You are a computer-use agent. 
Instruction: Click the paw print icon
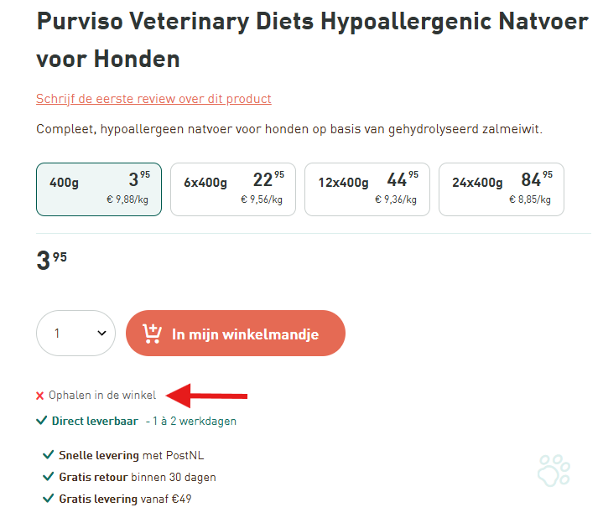pos(554,471)
